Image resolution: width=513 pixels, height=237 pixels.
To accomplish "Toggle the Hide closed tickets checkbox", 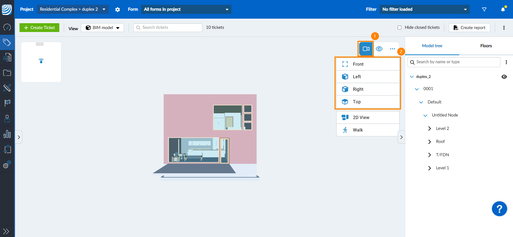I will (399, 27).
